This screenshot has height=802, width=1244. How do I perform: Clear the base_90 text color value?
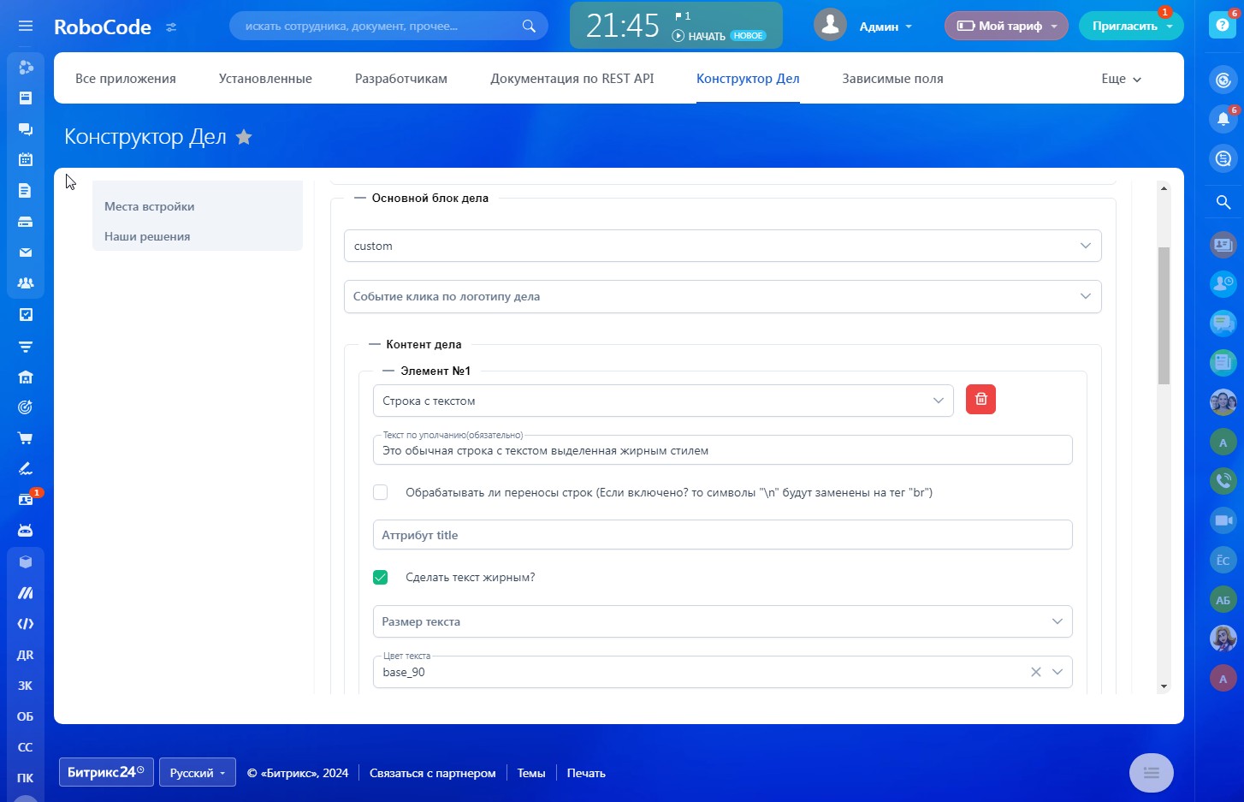pos(1035,672)
